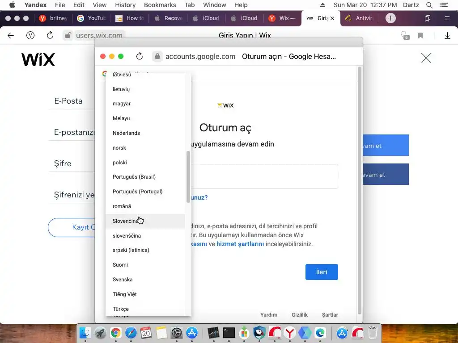458x343 pixels.
Task: Open the tab overview icon in tab bar
Action: coord(427,18)
